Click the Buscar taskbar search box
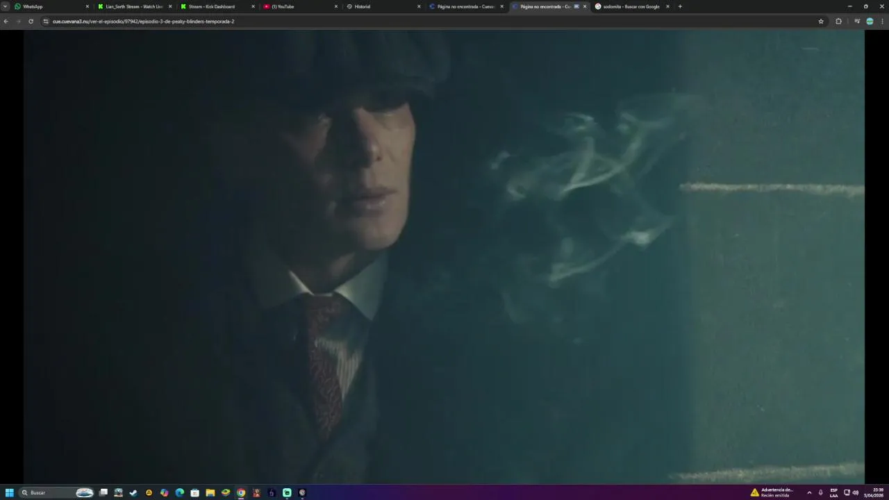 [57, 492]
